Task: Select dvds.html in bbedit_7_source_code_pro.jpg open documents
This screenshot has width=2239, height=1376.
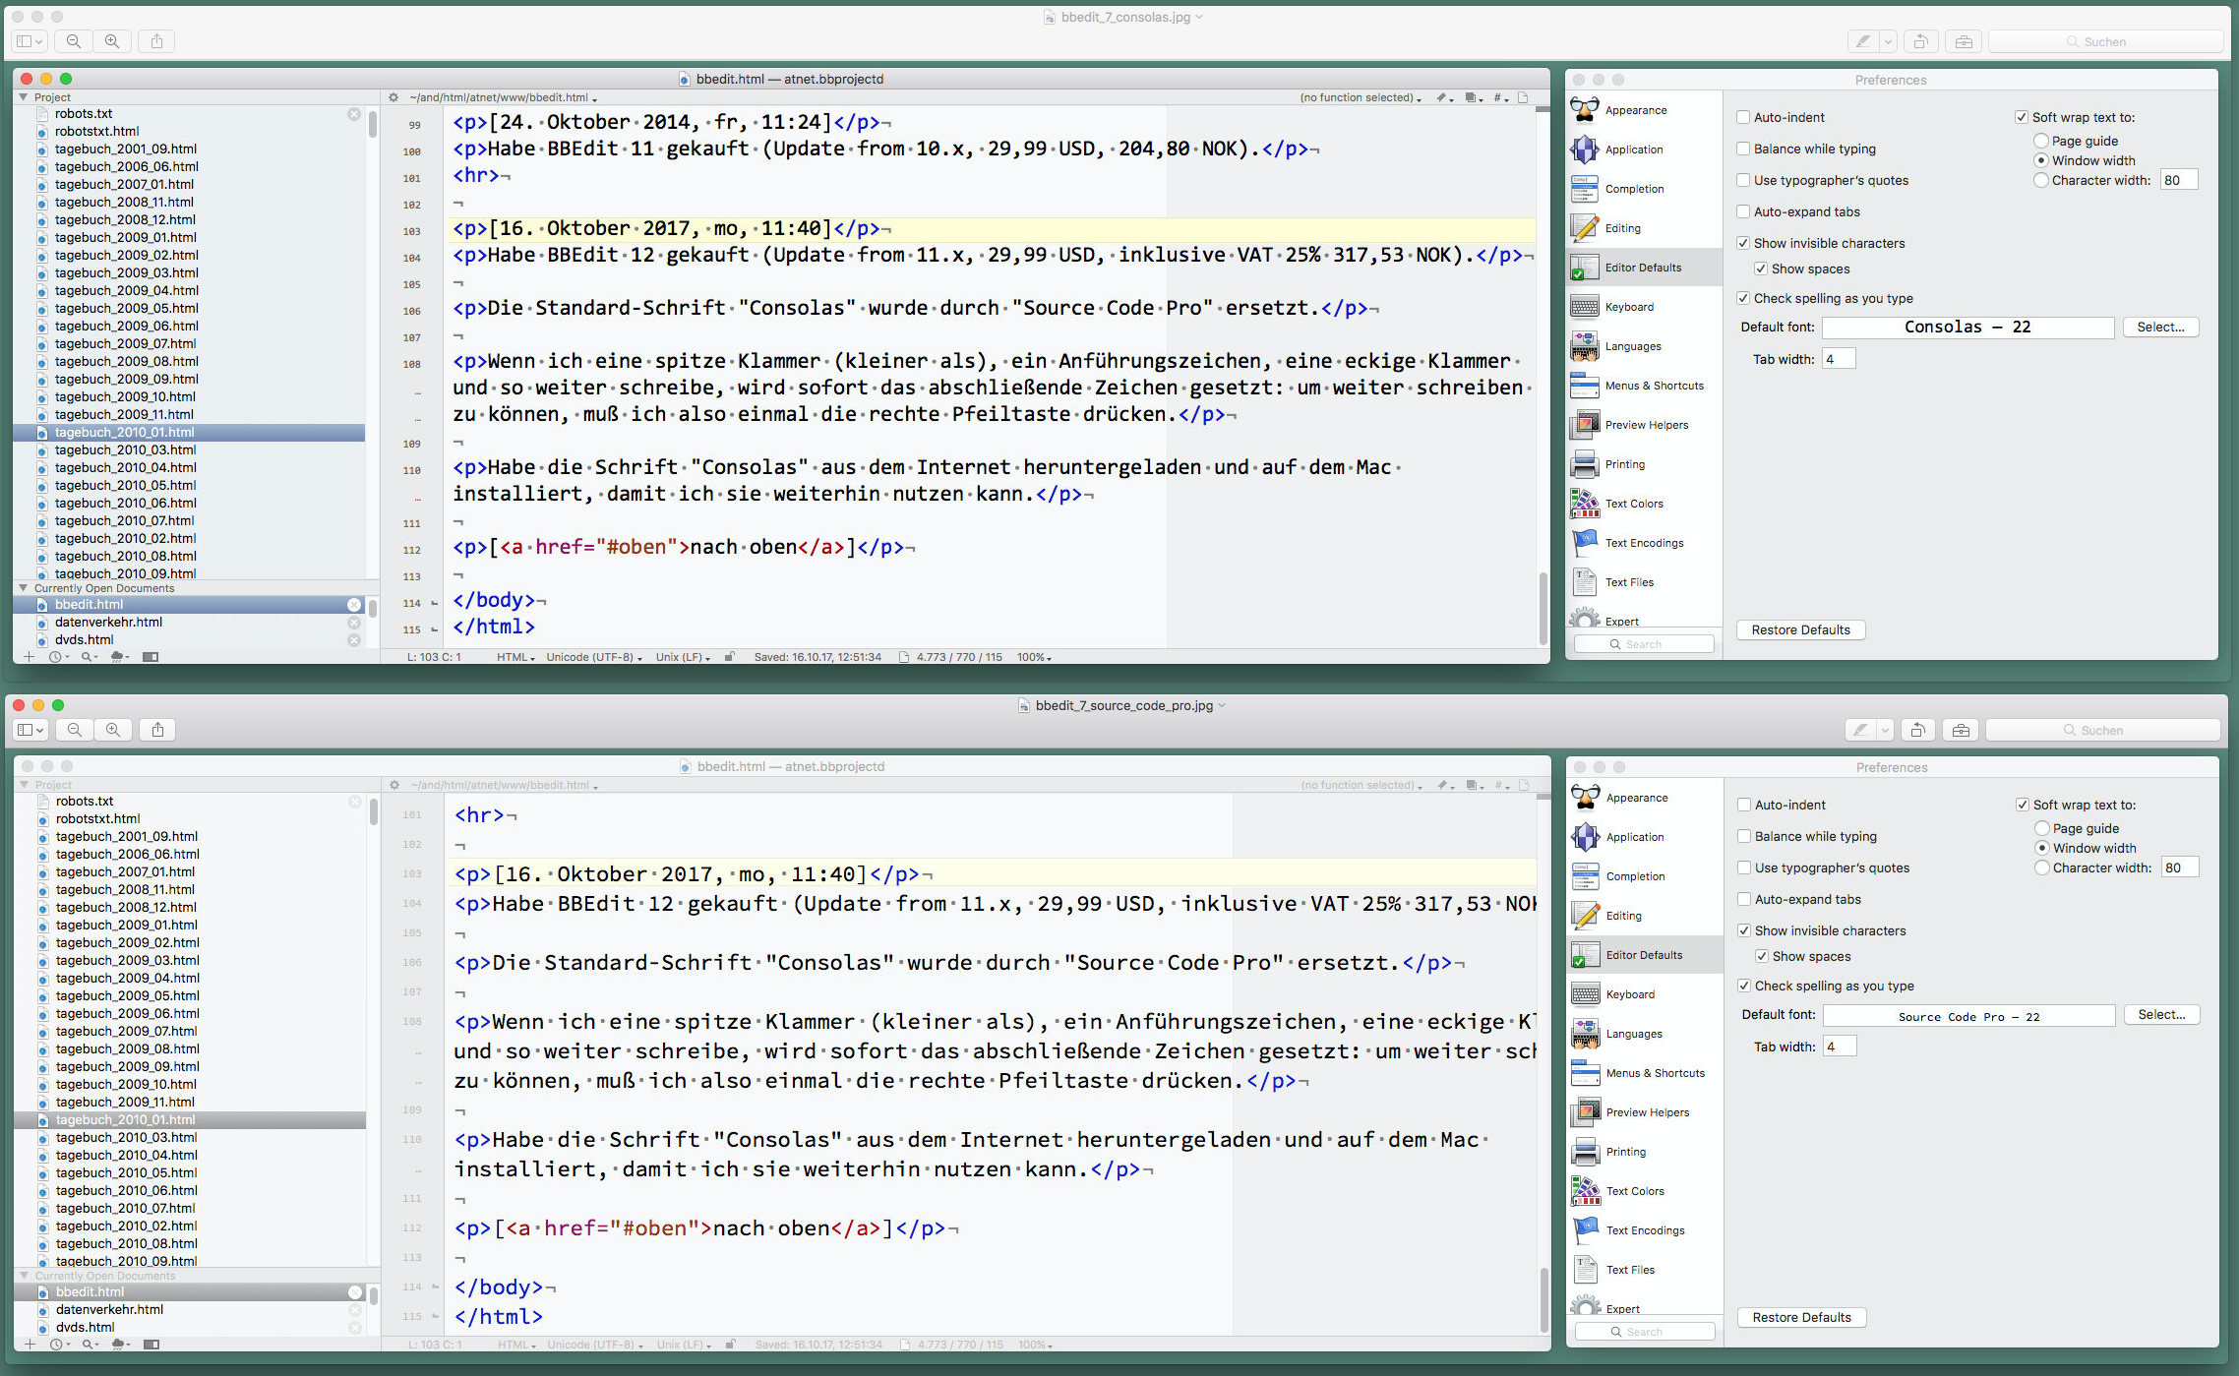Action: click(190, 1327)
